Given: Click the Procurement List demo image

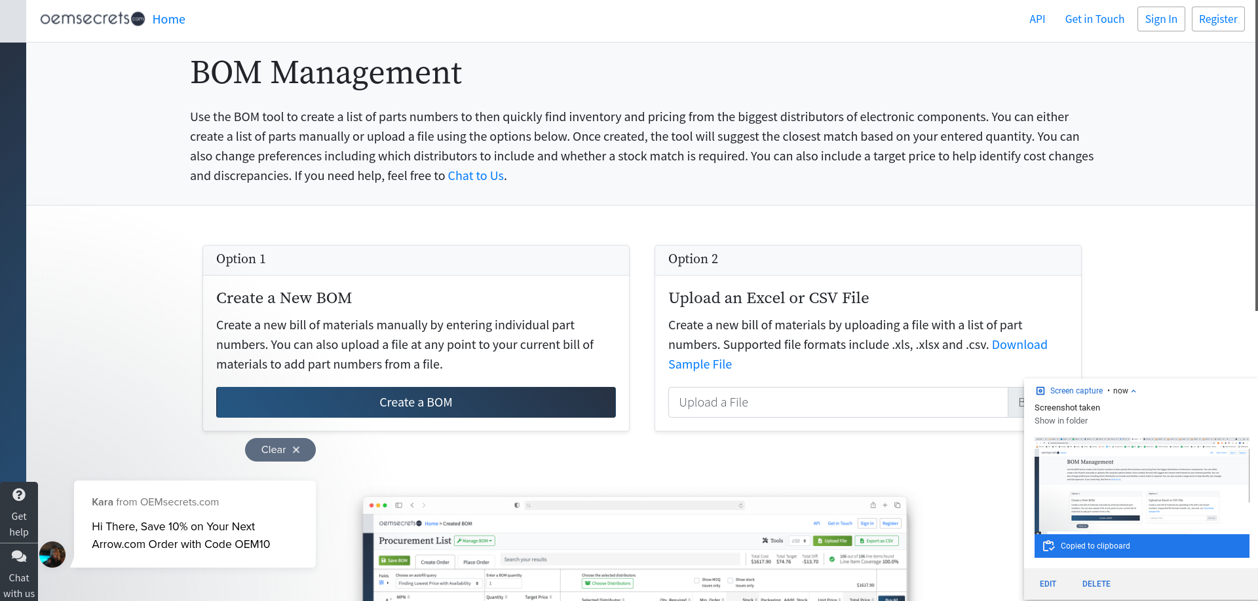Looking at the screenshot, I should 635,549.
